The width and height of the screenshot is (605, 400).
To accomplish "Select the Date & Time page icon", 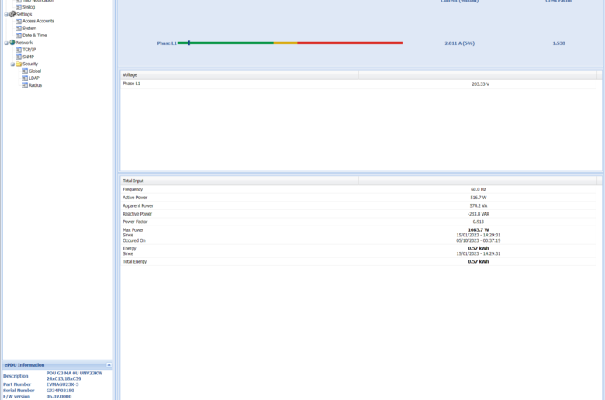I will [19, 35].
